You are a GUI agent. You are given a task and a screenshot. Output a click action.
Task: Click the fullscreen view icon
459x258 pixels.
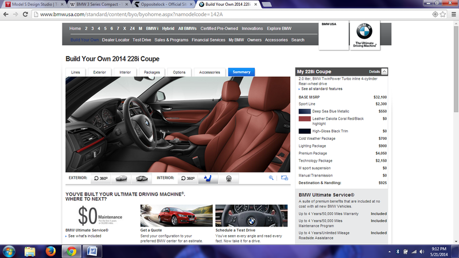(x=284, y=178)
